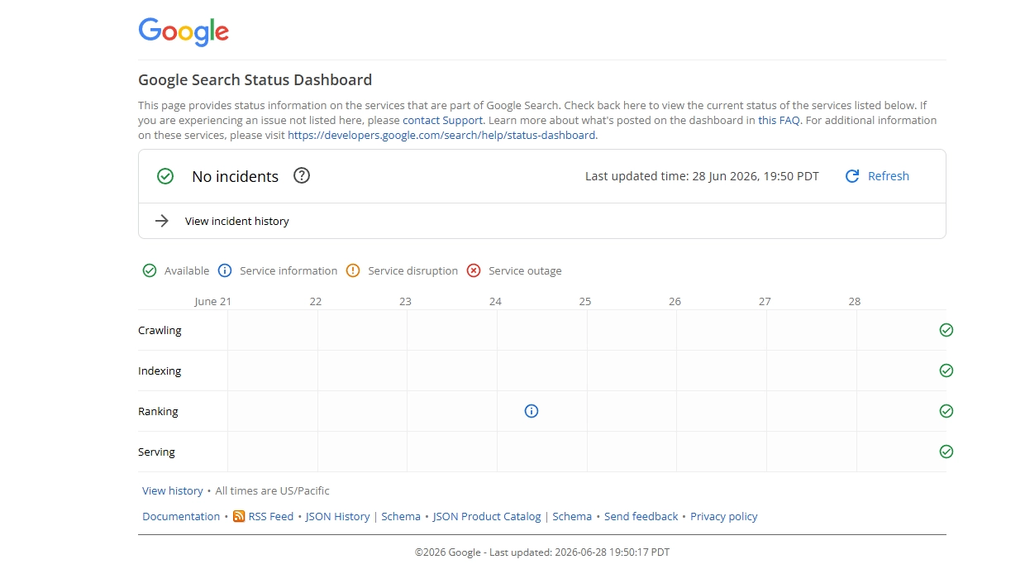Open the Send feedback link
This screenshot has width=1025, height=569.
(641, 516)
